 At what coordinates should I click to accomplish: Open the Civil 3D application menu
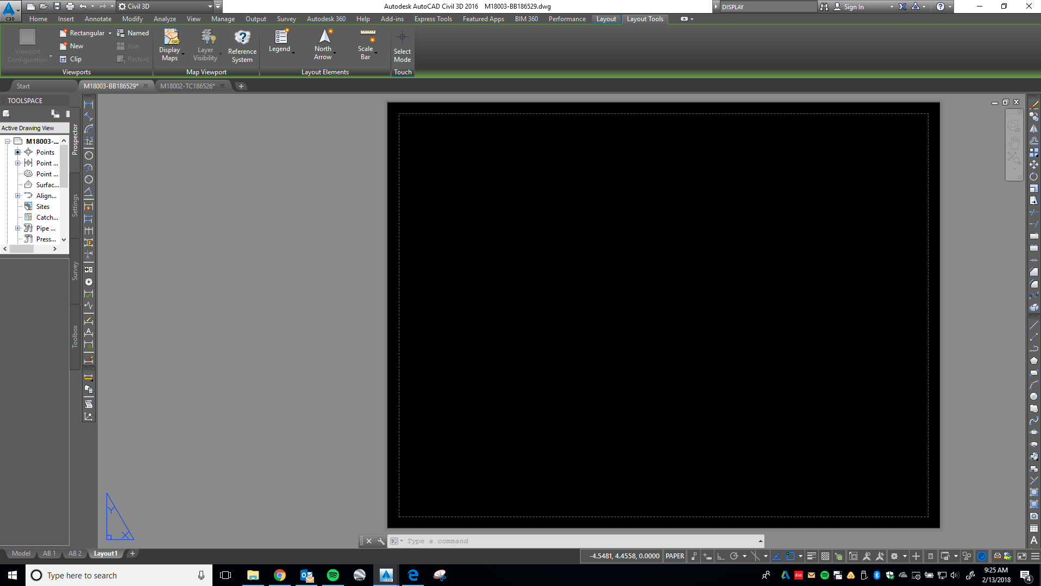[x=10, y=10]
